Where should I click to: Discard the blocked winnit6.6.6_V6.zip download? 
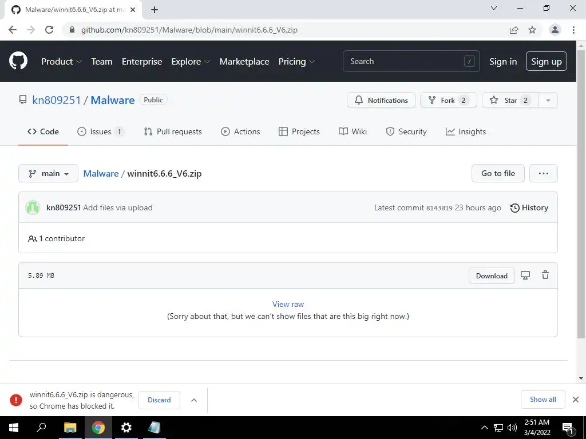point(159,400)
